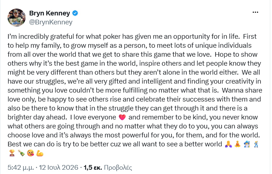Click the flexed biceps emoji

pyautogui.click(x=40, y=153)
